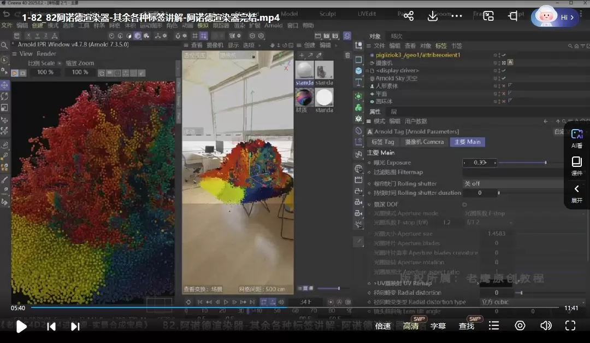Skip to the previous video
590x343 pixels.
click(x=51, y=327)
